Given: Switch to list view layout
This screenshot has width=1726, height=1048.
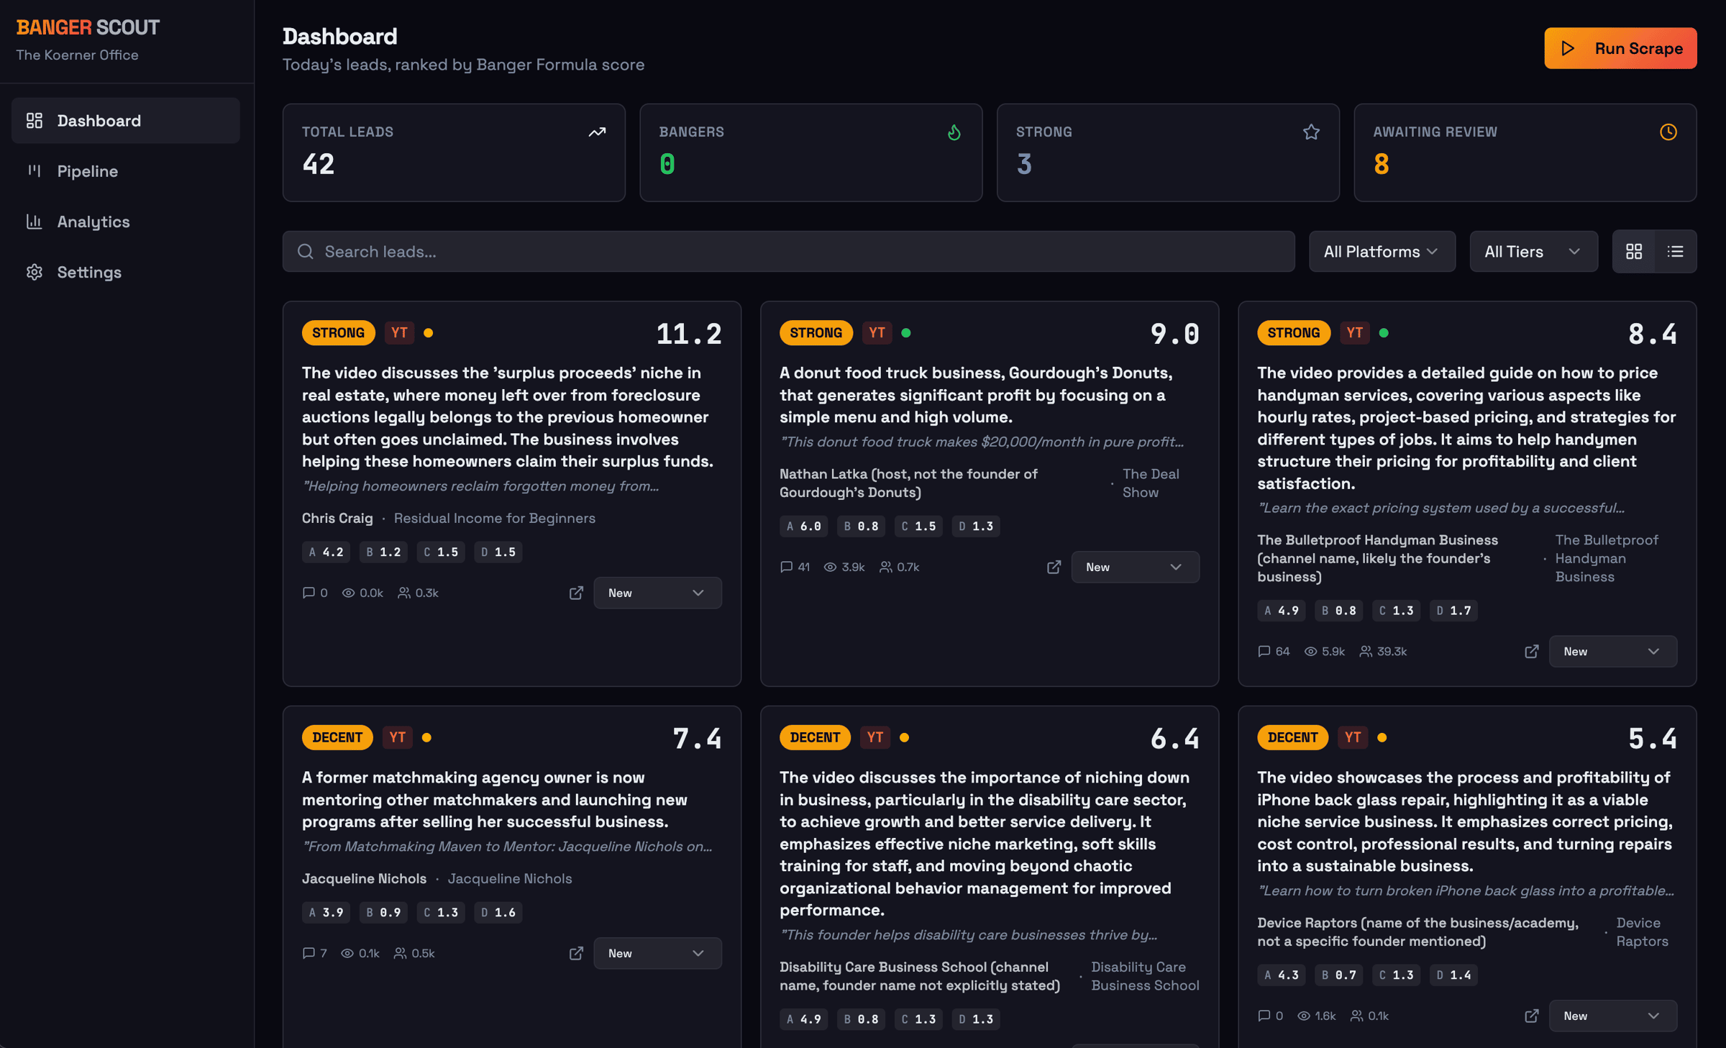Looking at the screenshot, I should (1675, 252).
